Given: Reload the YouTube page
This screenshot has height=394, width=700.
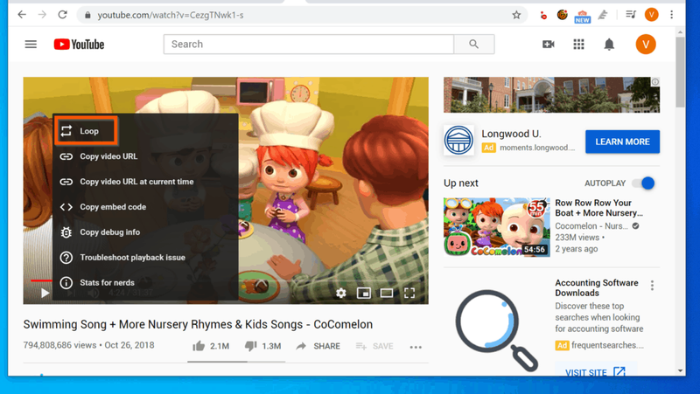Looking at the screenshot, I should click(x=62, y=15).
